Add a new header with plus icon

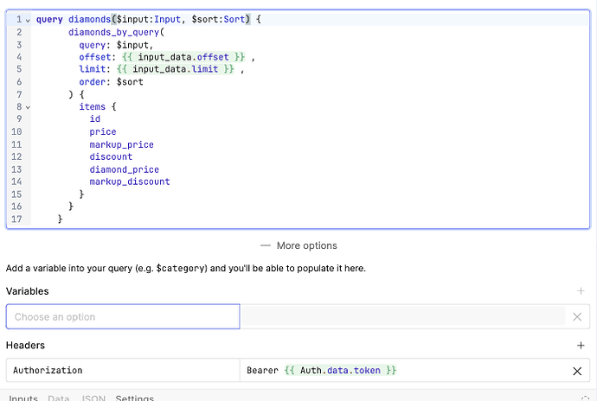coord(581,346)
